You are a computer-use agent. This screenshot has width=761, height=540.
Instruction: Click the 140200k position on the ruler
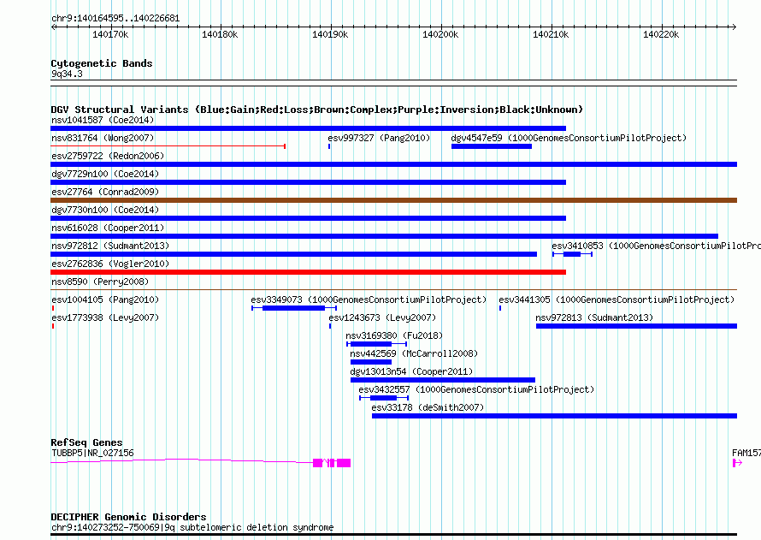pos(440,34)
